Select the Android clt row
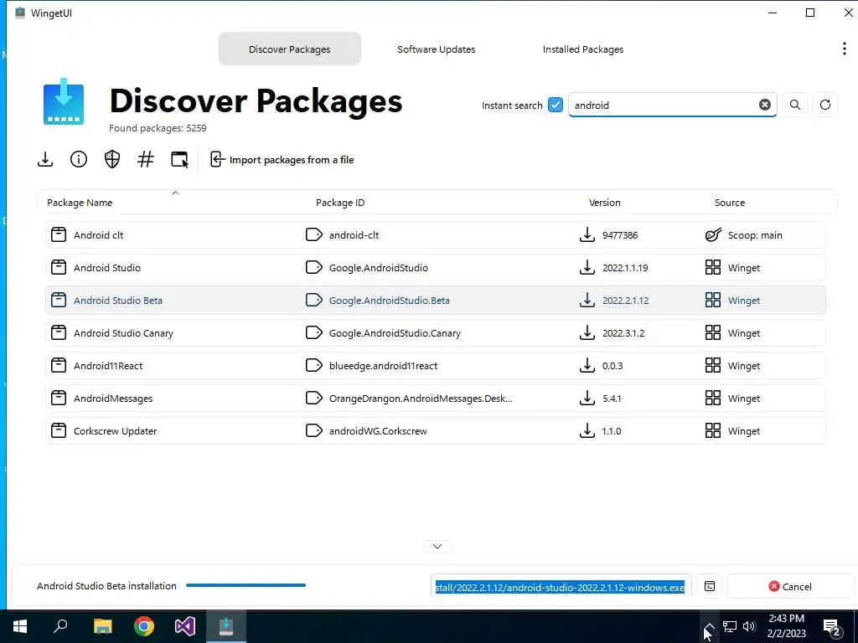The image size is (858, 643). pos(435,235)
